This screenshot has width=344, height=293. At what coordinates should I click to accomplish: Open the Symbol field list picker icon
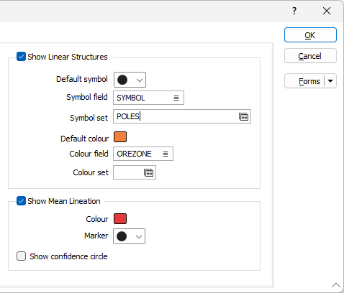pyautogui.click(x=176, y=98)
